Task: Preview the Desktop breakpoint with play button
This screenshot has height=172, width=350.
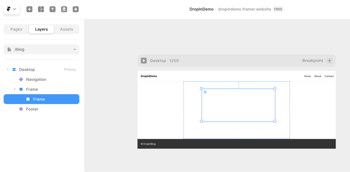Action: tap(144, 61)
